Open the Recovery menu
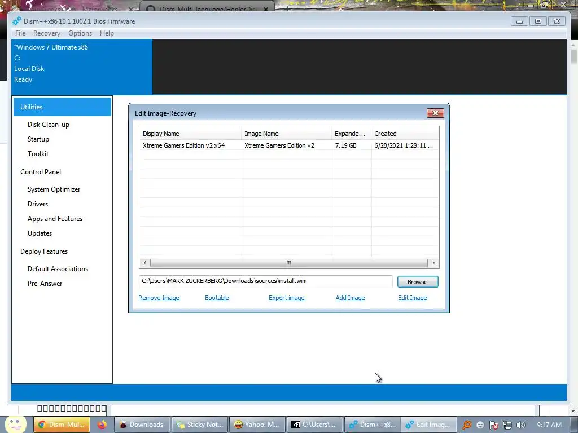This screenshot has width=578, height=433. pyautogui.click(x=46, y=33)
